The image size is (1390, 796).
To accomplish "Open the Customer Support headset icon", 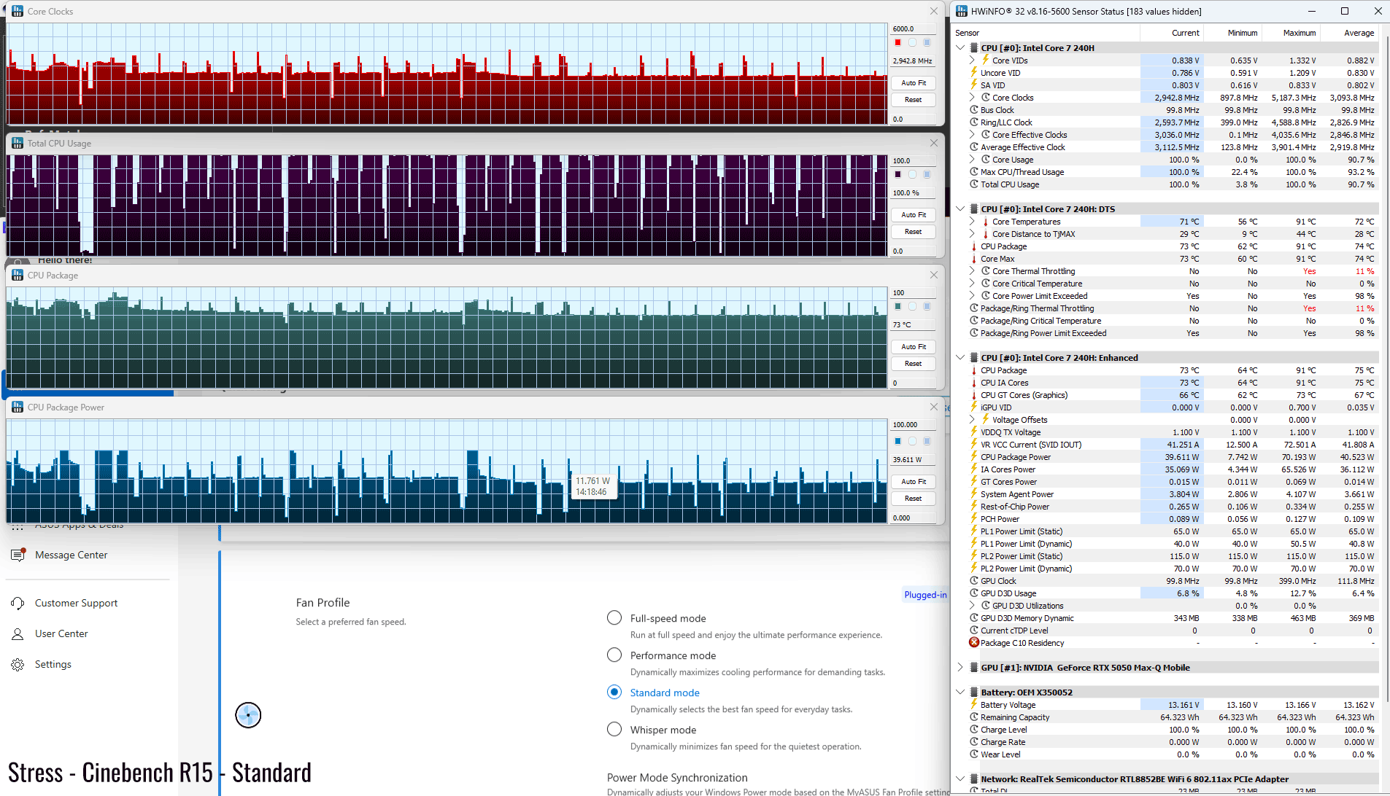I will [18, 603].
